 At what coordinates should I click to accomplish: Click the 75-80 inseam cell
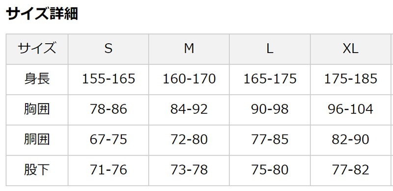tap(270, 170)
